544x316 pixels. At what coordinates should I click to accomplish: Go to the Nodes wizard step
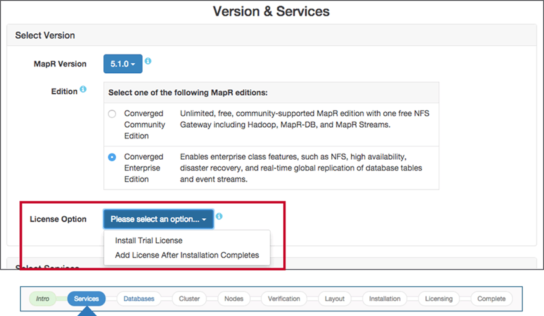click(234, 299)
